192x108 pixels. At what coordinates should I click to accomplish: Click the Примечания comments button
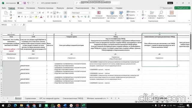point(166,8)
